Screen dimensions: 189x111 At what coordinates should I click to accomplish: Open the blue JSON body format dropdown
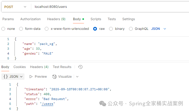point(159,29)
